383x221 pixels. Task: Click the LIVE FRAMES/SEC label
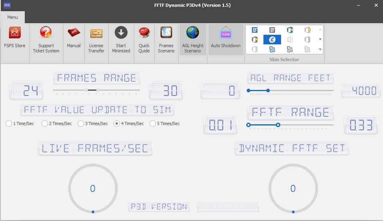point(95,149)
